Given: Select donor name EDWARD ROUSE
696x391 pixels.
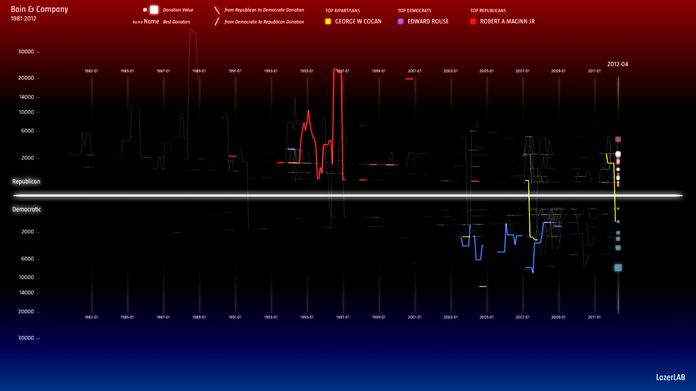Looking at the screenshot, I should (428, 22).
